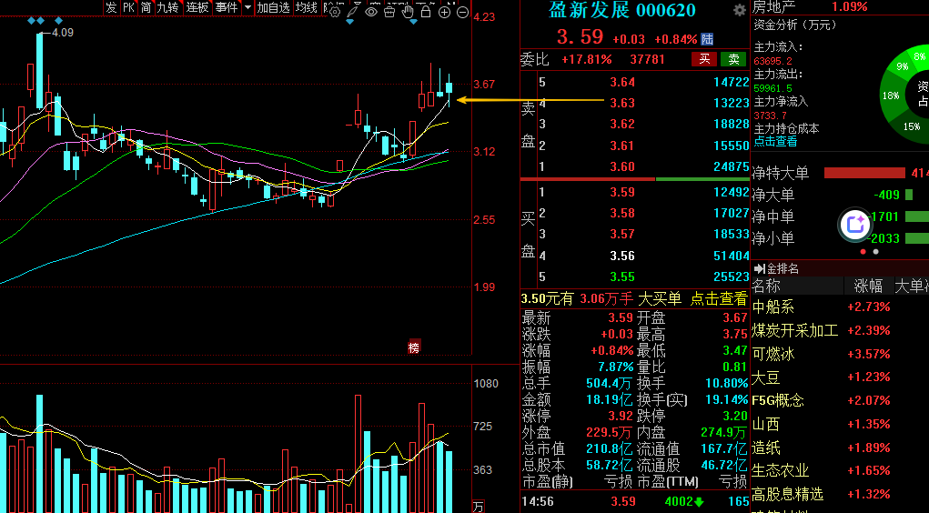Open chart settings gear icon

click(335, 12)
